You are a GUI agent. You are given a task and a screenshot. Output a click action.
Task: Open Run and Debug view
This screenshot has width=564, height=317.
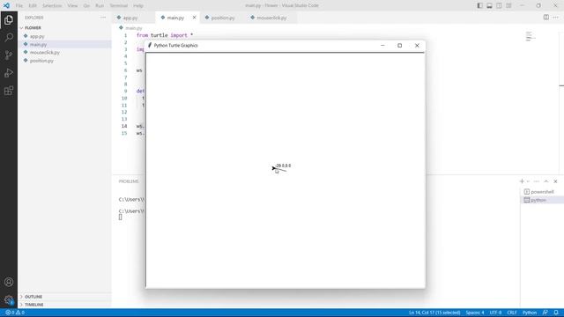(x=9, y=72)
